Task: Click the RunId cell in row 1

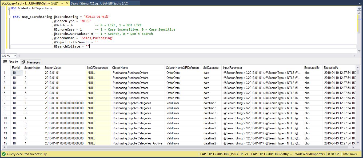Action: coord(17,73)
